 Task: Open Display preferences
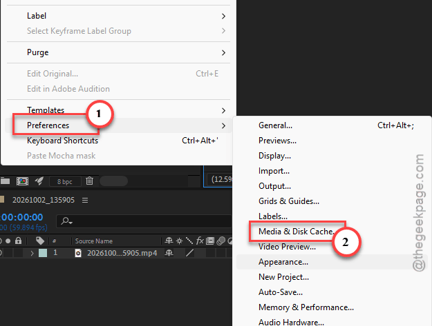tap(332, 156)
